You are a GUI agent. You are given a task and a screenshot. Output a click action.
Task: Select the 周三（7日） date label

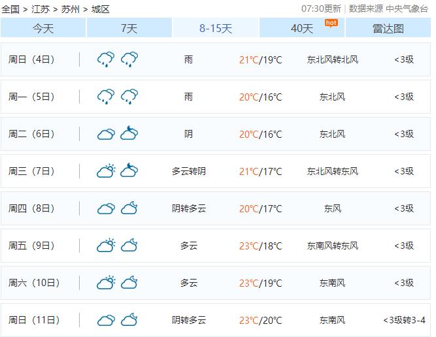[31, 171]
